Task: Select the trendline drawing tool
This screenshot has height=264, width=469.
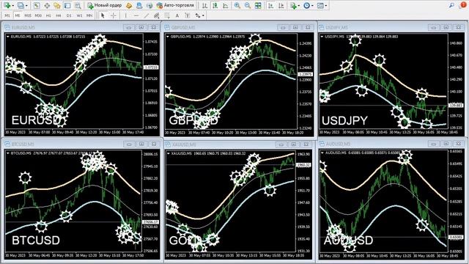Action: [x=147, y=15]
